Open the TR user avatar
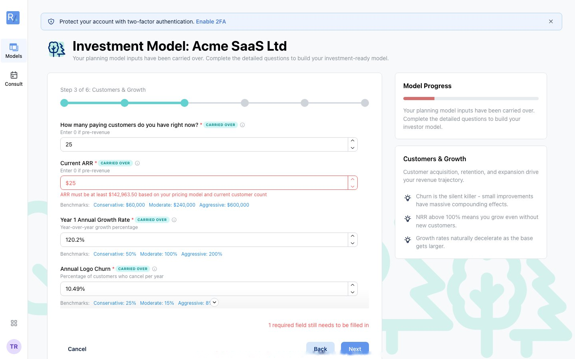This screenshot has height=359, width=575. (x=14, y=347)
